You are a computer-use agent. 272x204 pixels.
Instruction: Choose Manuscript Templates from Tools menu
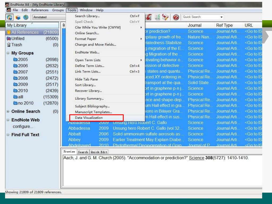(105, 112)
